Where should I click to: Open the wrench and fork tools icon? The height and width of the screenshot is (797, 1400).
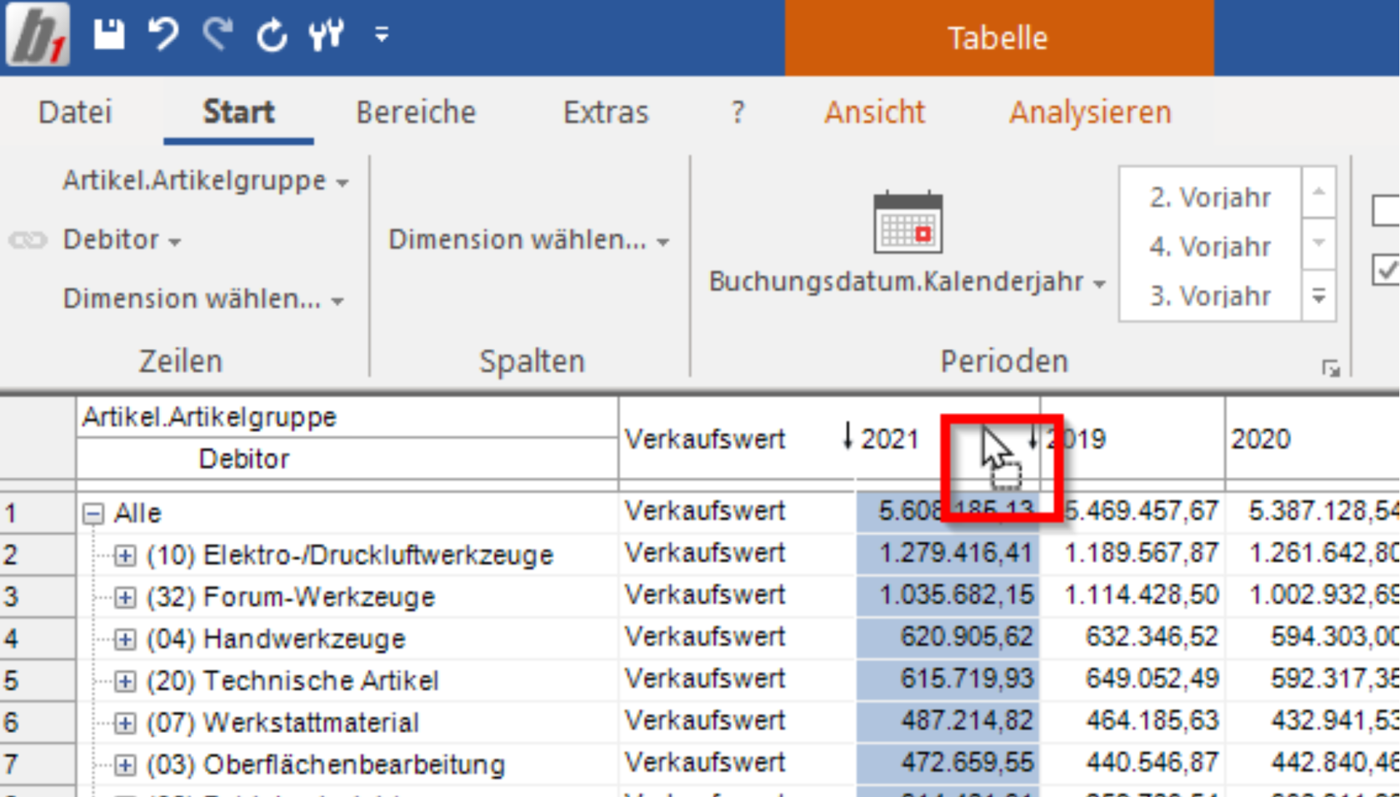pyautogui.click(x=326, y=35)
